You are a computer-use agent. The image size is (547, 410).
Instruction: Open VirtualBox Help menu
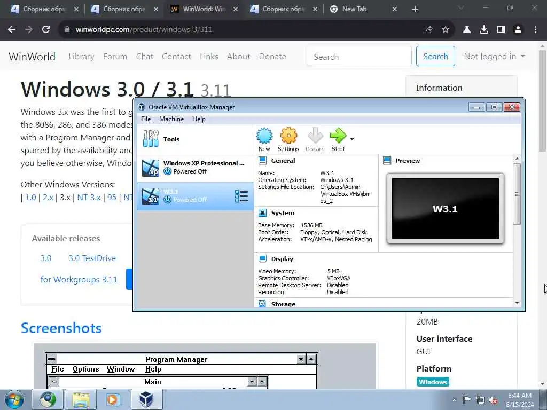pyautogui.click(x=199, y=119)
